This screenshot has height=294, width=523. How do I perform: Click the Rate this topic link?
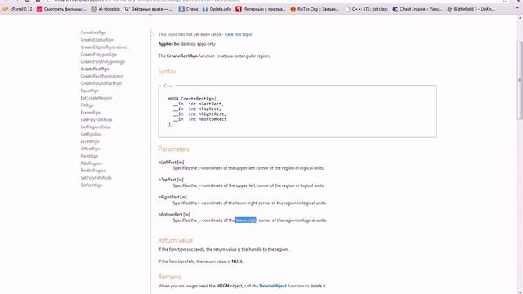tap(238, 34)
